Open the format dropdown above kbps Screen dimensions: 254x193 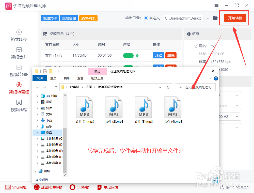click(230, 95)
